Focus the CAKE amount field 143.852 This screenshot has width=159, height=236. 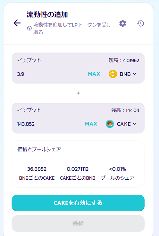point(26,124)
